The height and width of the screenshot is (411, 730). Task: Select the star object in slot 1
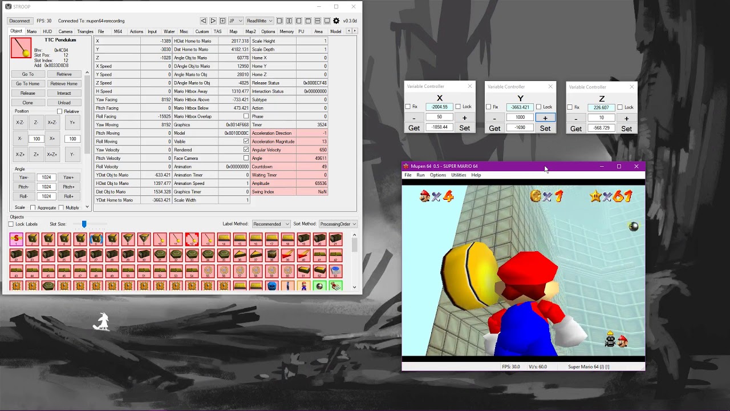pyautogui.click(x=17, y=239)
